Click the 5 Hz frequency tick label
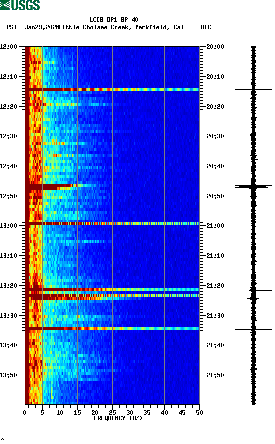The width and height of the screenshot is (275, 444). (x=42, y=413)
